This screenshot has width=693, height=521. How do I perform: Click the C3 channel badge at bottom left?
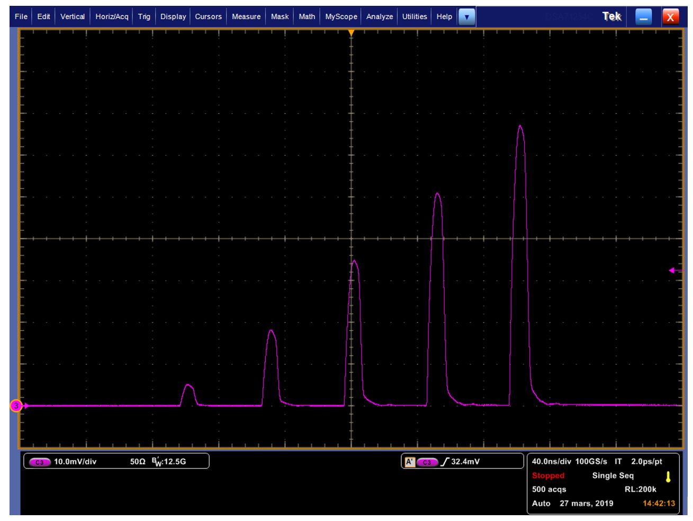[40, 462]
